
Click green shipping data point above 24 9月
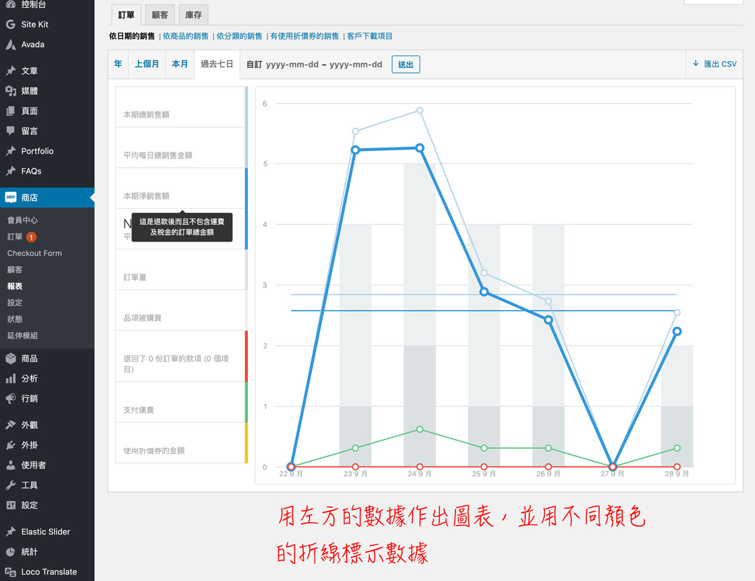[420, 429]
